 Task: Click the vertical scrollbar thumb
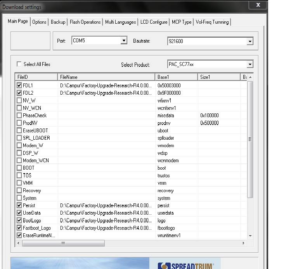click(x=250, y=139)
